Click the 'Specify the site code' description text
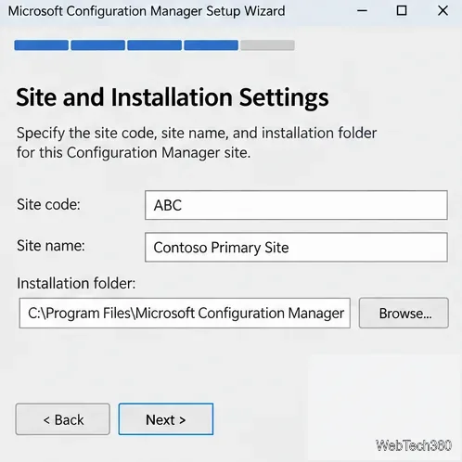The height and width of the screenshot is (462, 462). [197, 143]
